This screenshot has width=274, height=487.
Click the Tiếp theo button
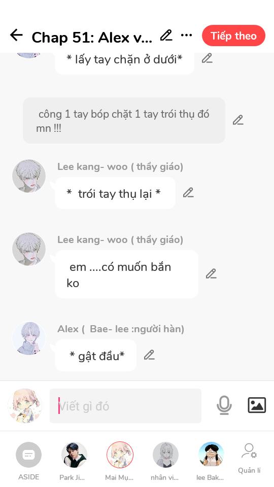pos(233,36)
